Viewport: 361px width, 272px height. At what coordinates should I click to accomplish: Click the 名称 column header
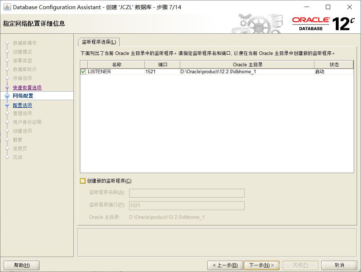[x=116, y=65]
